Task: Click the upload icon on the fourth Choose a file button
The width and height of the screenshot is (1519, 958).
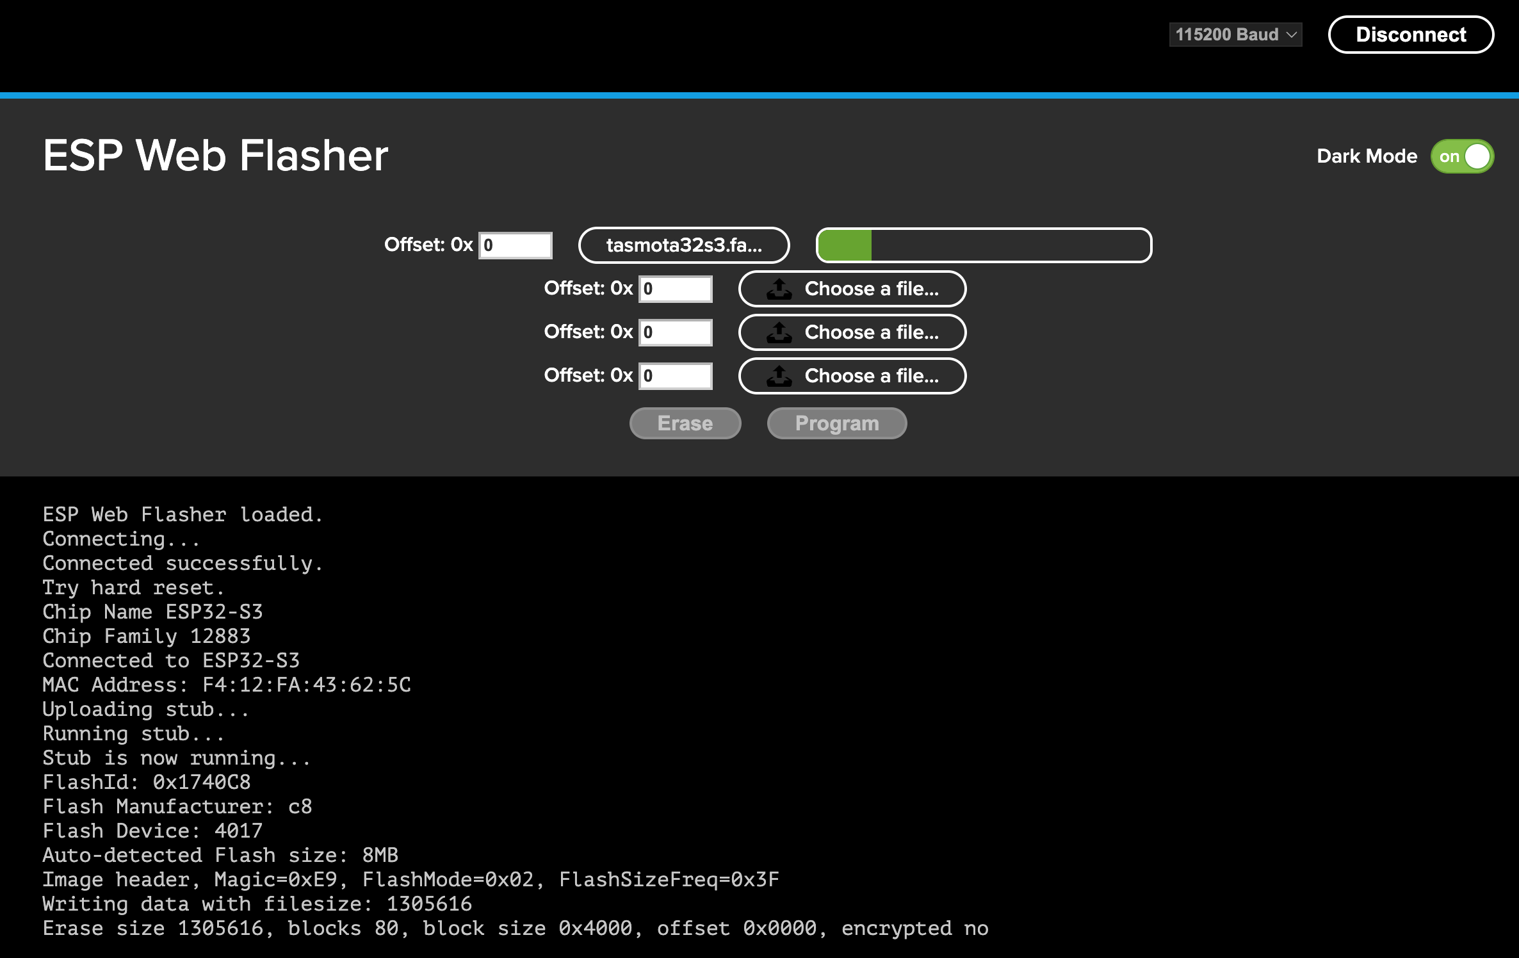Action: coord(780,376)
